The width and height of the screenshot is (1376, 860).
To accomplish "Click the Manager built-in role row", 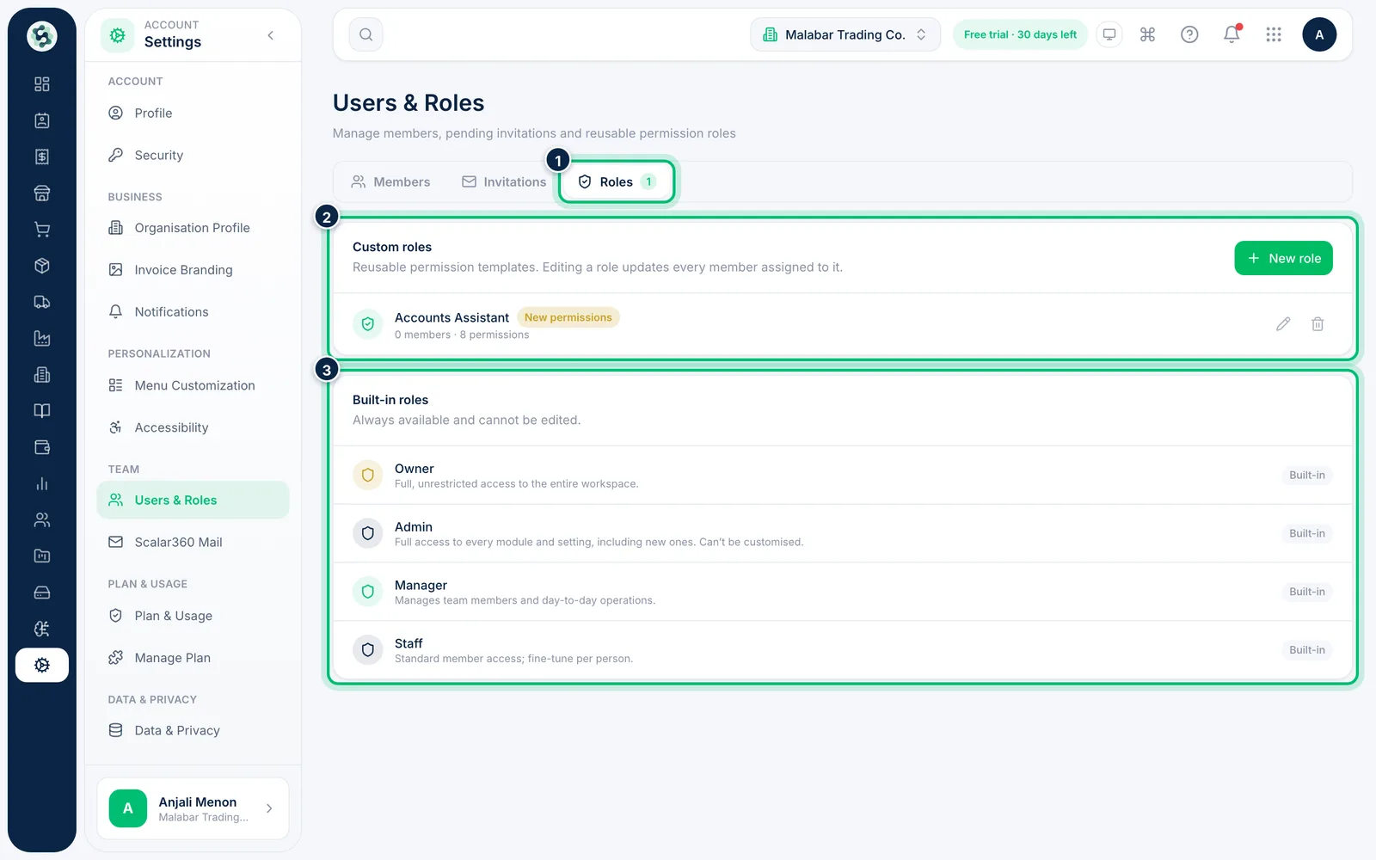I will click(x=843, y=592).
